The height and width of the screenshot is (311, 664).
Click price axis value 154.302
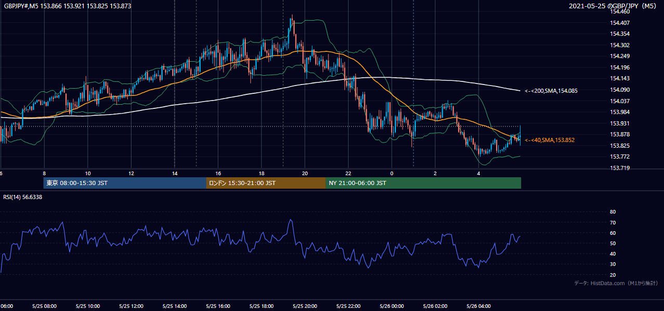point(619,45)
